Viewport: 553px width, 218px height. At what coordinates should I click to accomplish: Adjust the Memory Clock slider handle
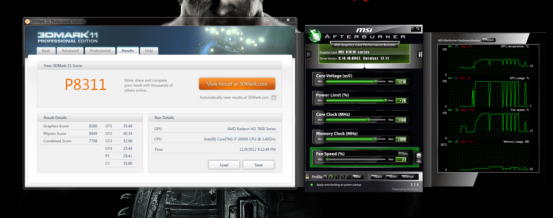375,139
